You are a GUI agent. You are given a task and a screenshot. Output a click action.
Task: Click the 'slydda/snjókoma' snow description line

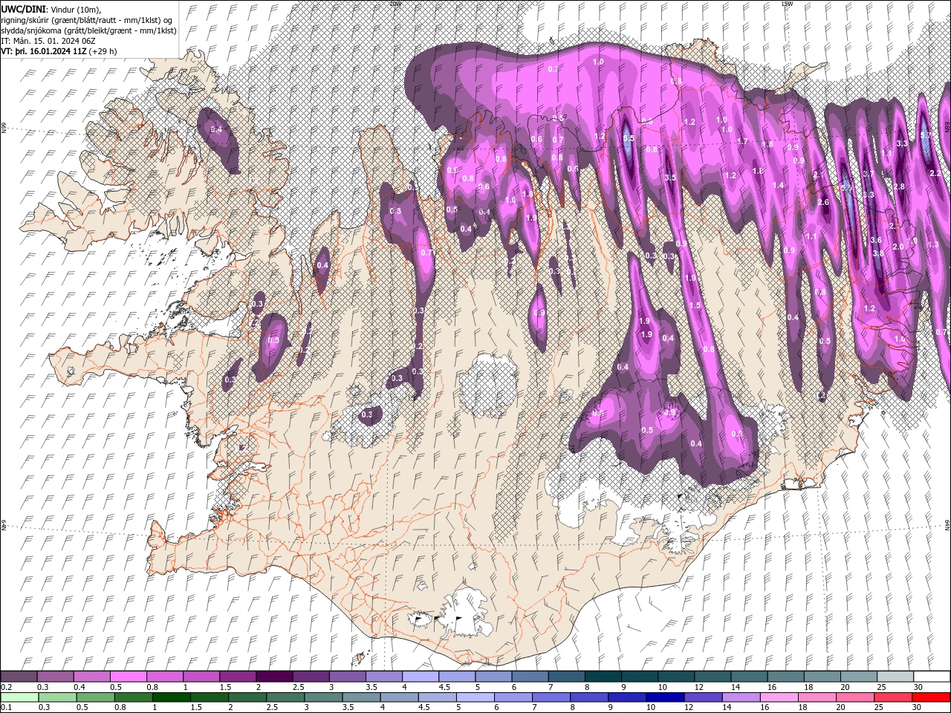point(88,30)
